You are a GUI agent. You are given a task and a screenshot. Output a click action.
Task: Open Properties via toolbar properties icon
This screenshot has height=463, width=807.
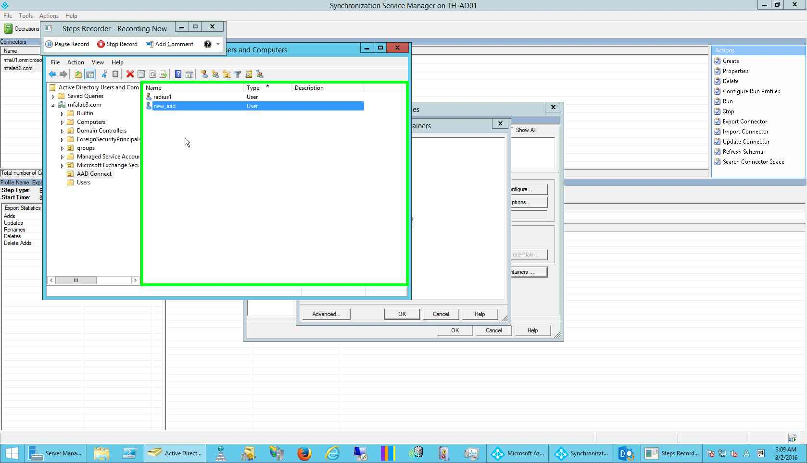[141, 74]
